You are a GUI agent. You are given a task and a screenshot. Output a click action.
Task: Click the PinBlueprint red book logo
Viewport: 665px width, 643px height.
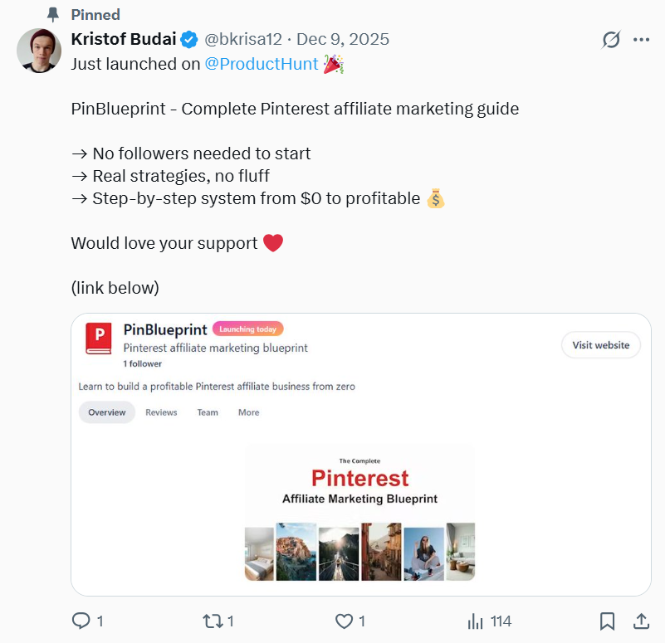click(99, 339)
